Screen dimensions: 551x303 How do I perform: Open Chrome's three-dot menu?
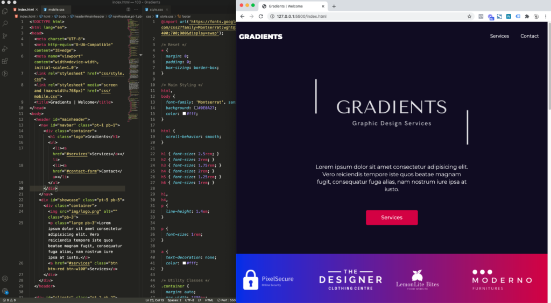546,17
